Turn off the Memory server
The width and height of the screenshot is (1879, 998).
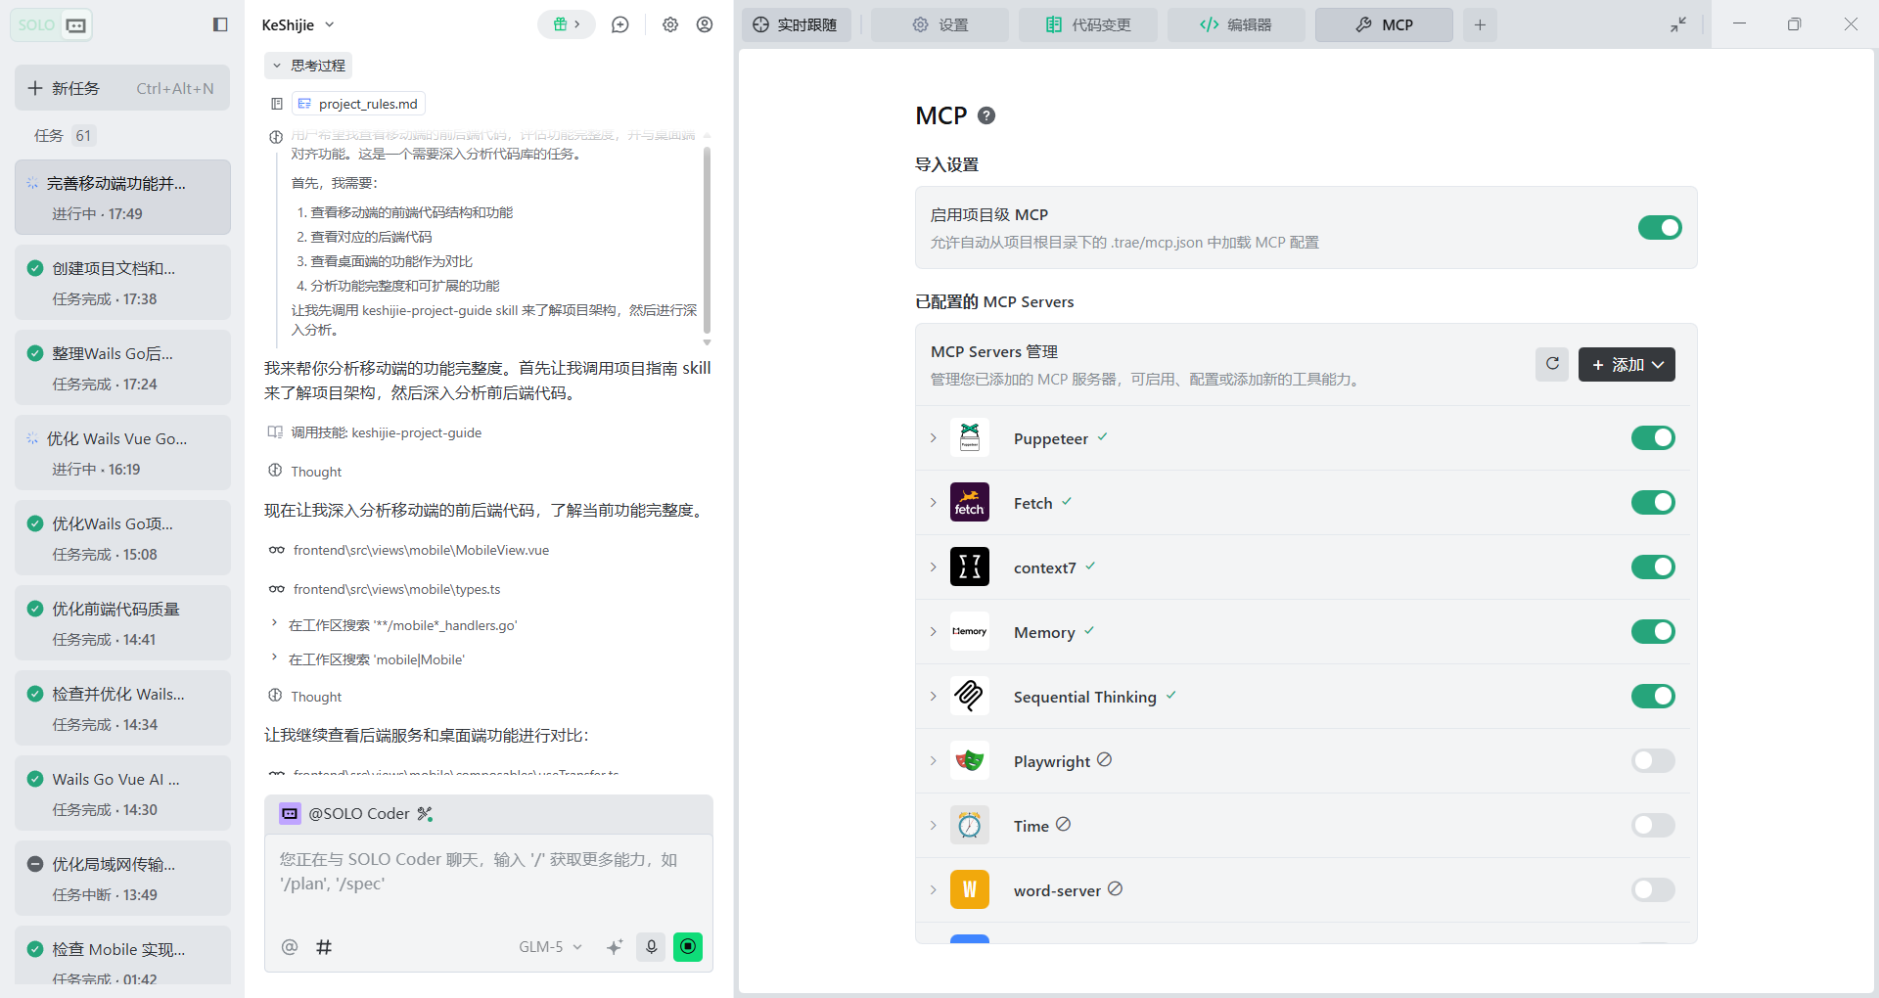pos(1653,631)
